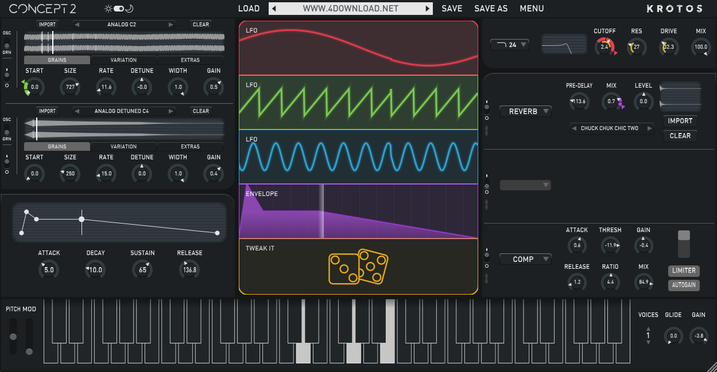
Task: Click the first pitch mod wheel slider
Action: pyautogui.click(x=13, y=337)
